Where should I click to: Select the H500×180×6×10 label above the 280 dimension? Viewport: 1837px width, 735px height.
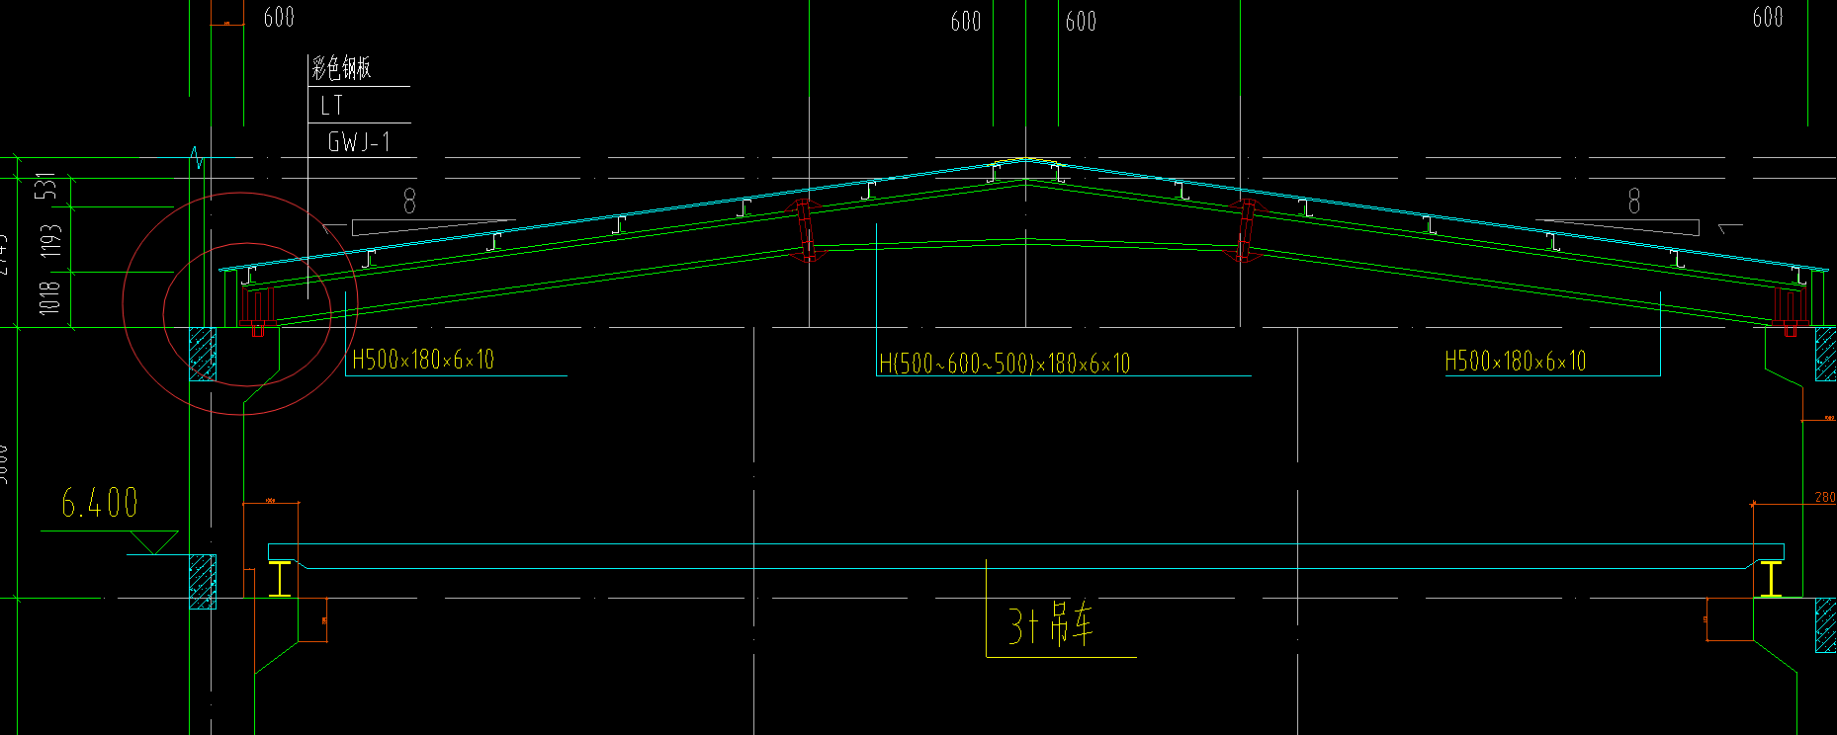[x=1516, y=361]
